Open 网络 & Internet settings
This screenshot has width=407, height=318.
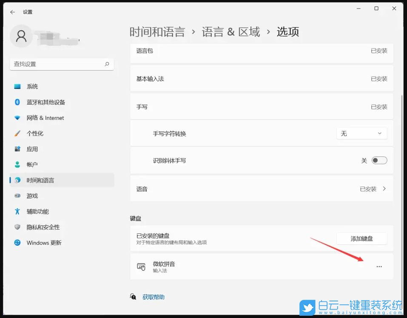44,118
